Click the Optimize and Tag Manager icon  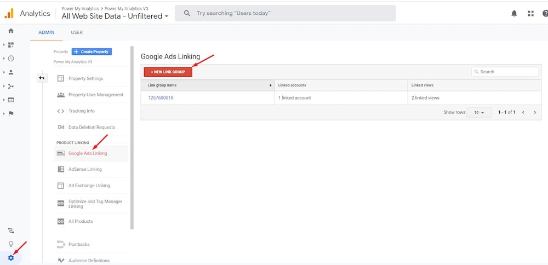coord(61,204)
